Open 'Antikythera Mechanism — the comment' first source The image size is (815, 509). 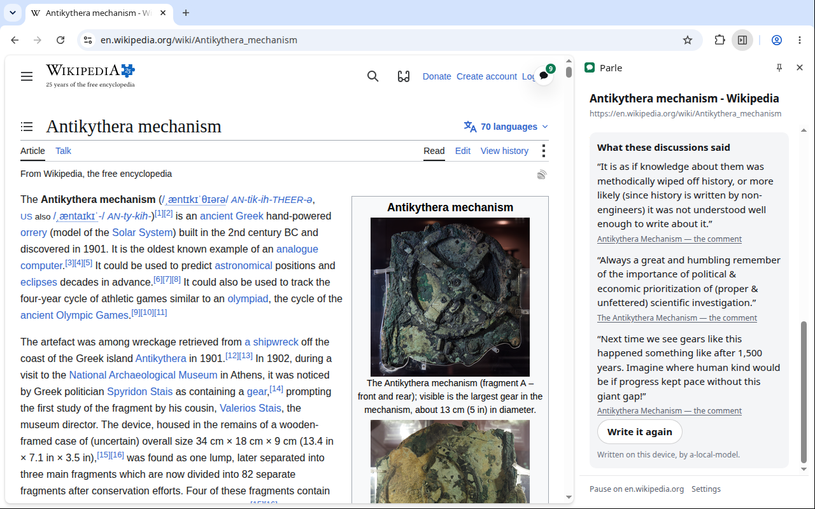coord(669,239)
